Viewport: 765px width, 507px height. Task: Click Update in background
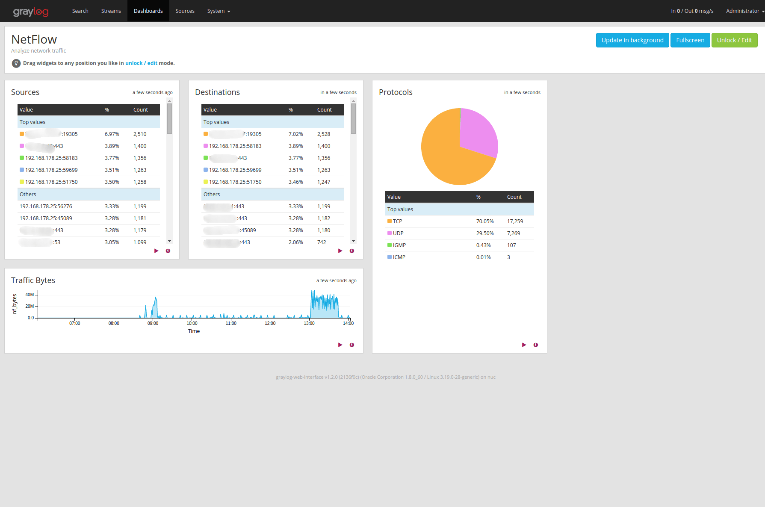tap(632, 40)
